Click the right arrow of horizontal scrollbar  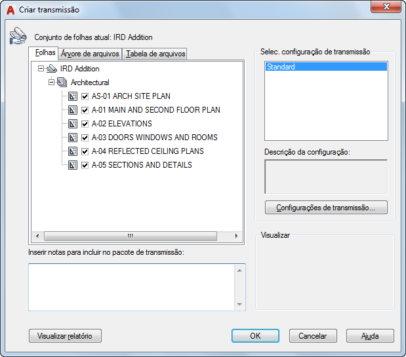(x=236, y=236)
